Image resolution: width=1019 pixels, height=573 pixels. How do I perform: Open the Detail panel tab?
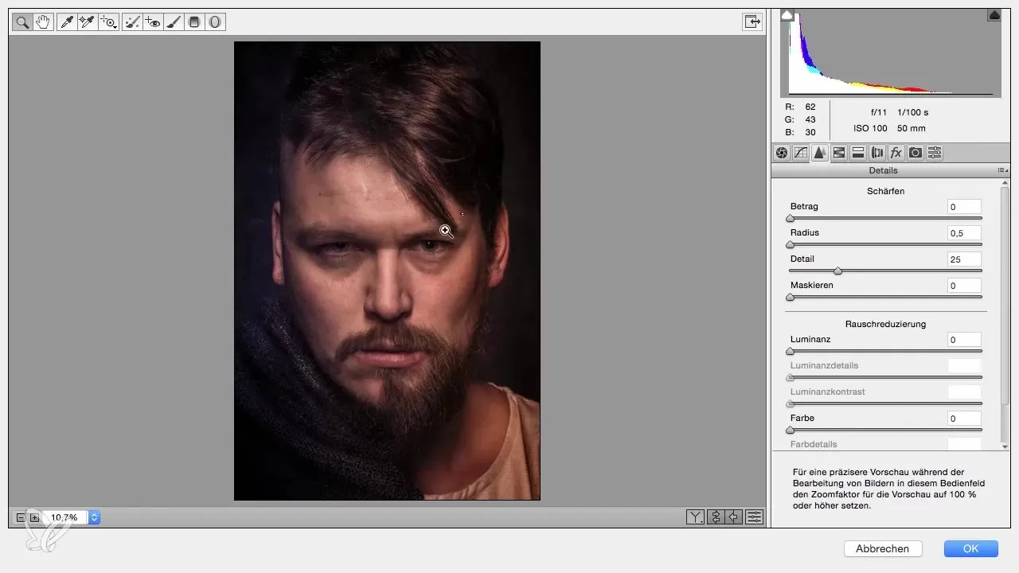tap(820, 153)
